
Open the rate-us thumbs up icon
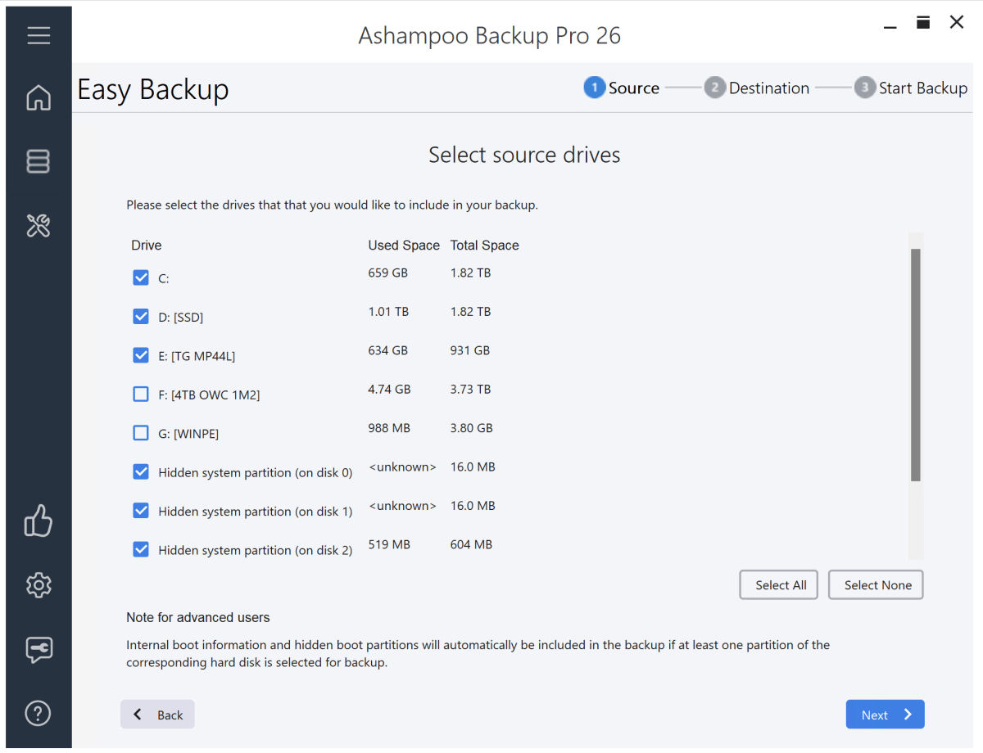[x=39, y=521]
